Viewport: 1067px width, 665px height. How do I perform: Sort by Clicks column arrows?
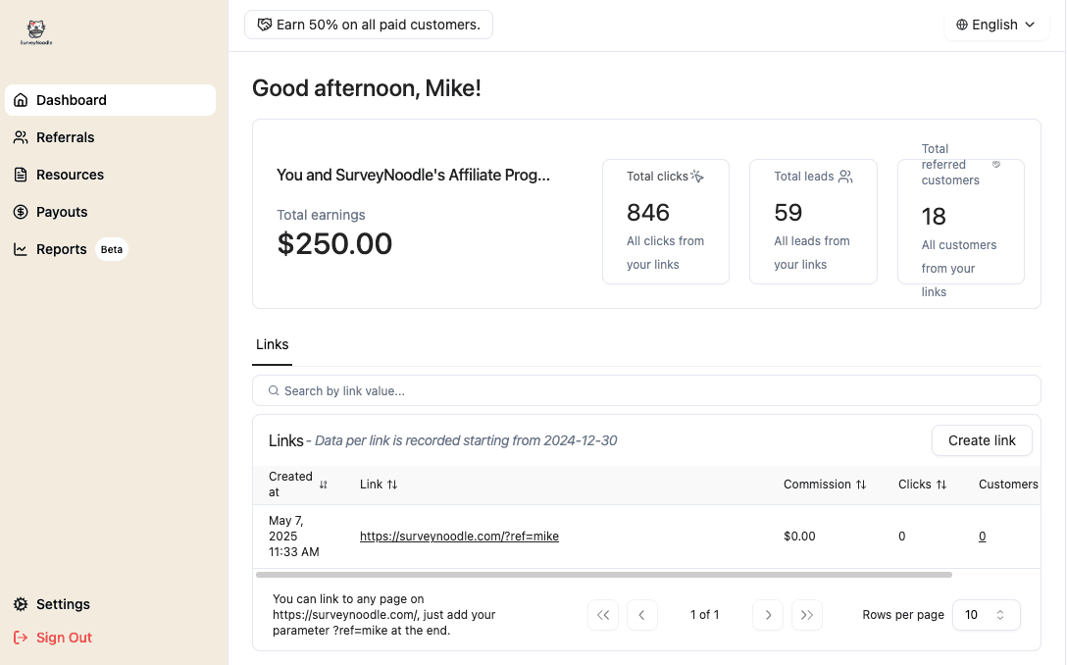tap(941, 485)
